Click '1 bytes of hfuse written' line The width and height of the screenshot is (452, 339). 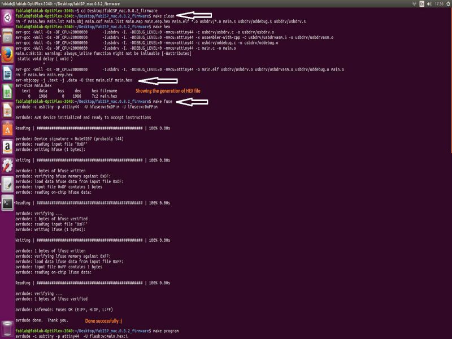tap(50, 171)
